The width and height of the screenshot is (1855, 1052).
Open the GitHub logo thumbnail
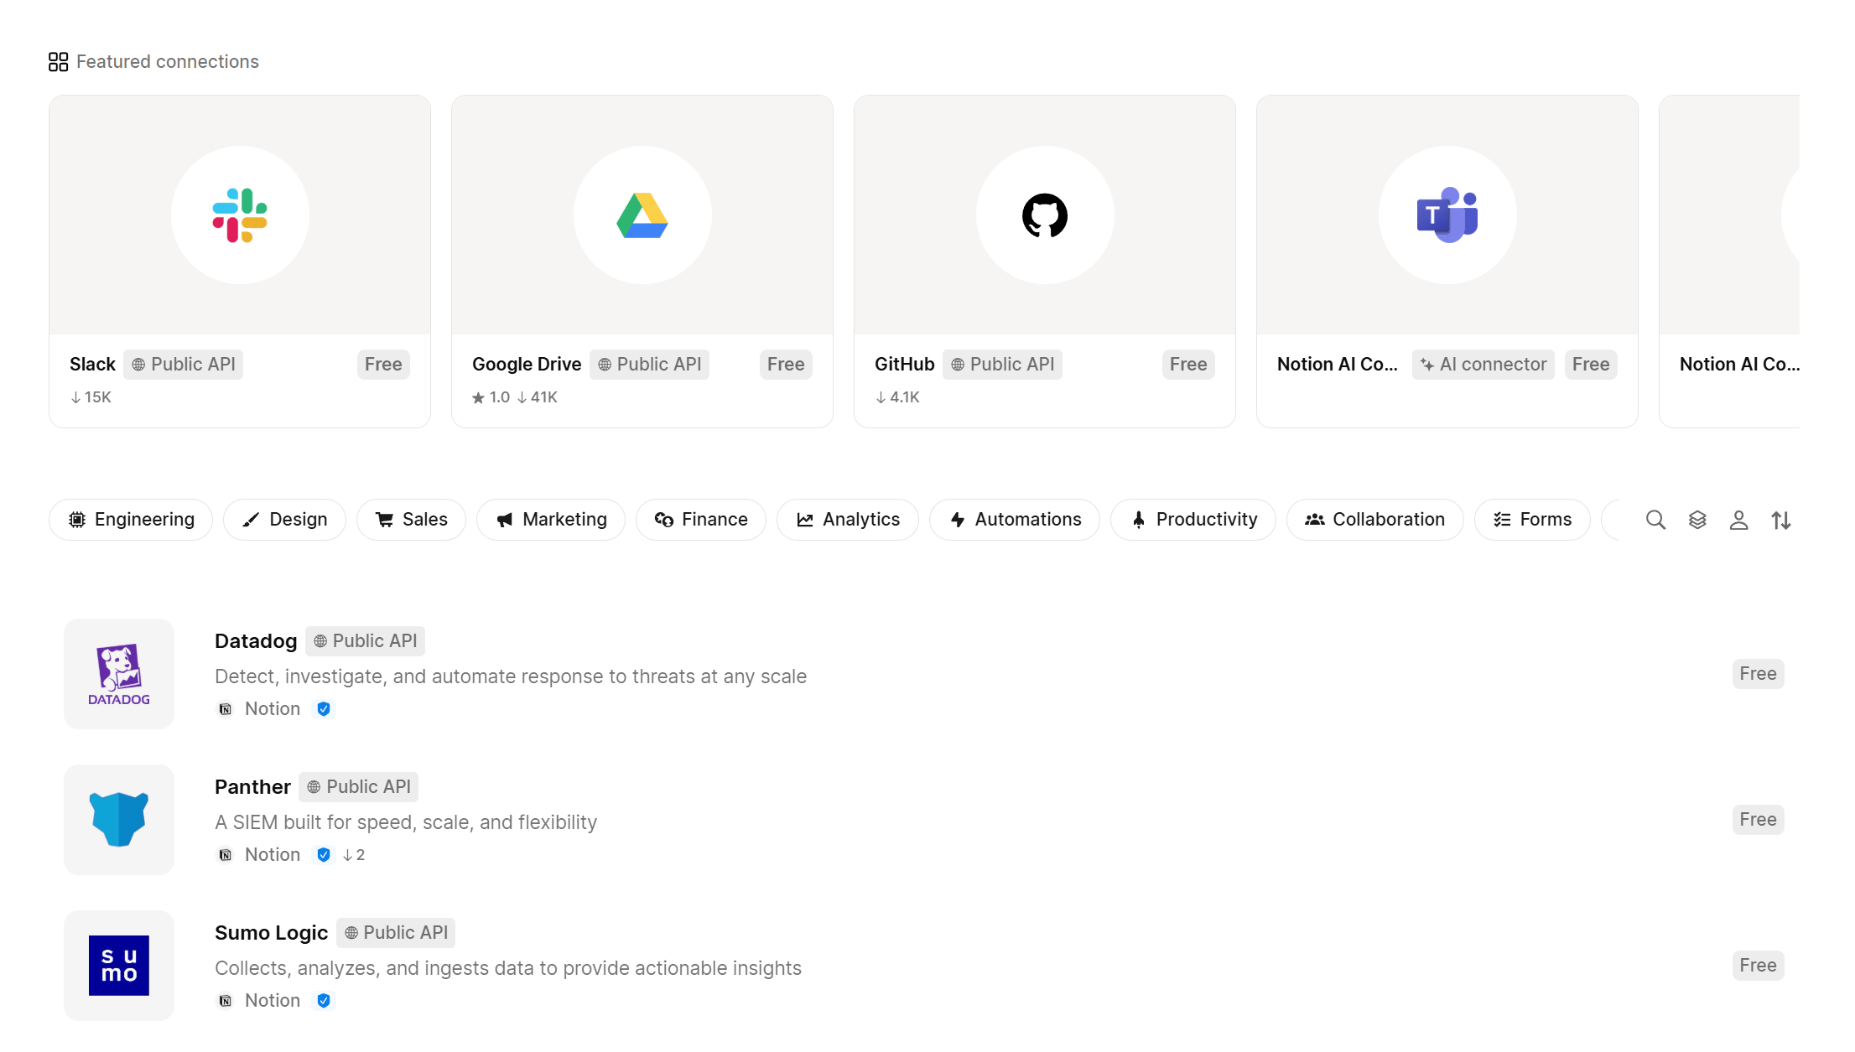coord(1045,215)
